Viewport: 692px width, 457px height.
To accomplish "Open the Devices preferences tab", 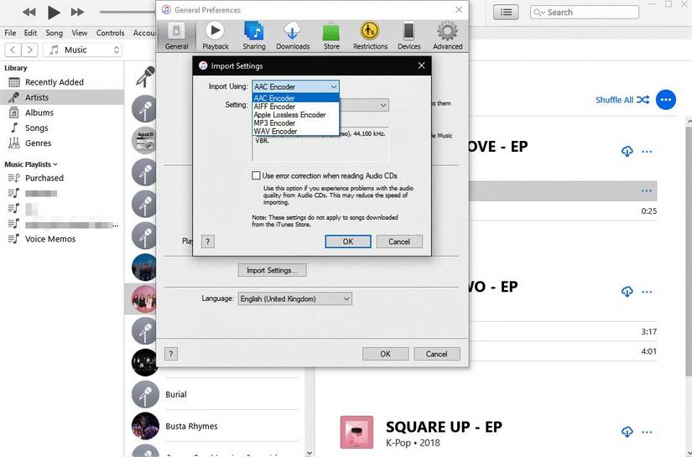I will [408, 36].
